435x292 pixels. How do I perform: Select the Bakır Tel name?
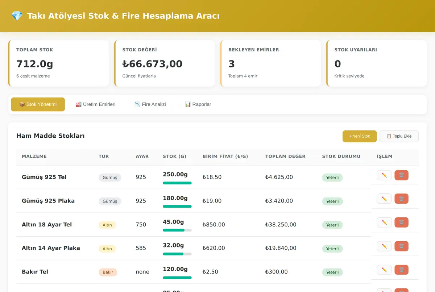pyautogui.click(x=35, y=272)
